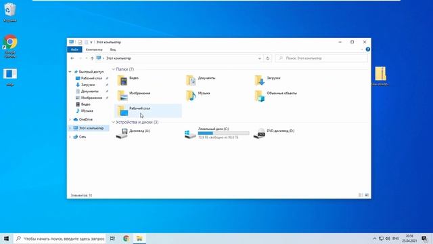Open the recent locations dropdown arrow
Viewport: 433px width, 244px height.
tap(87, 58)
